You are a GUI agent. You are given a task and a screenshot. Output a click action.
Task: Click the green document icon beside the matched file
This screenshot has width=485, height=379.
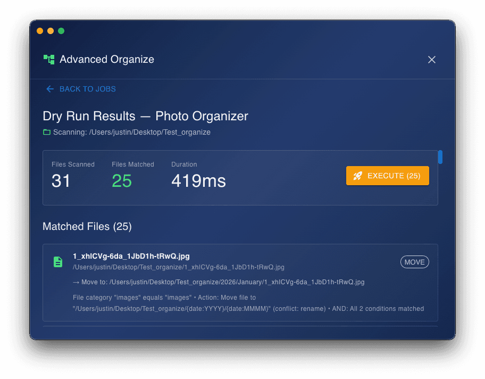tap(57, 261)
